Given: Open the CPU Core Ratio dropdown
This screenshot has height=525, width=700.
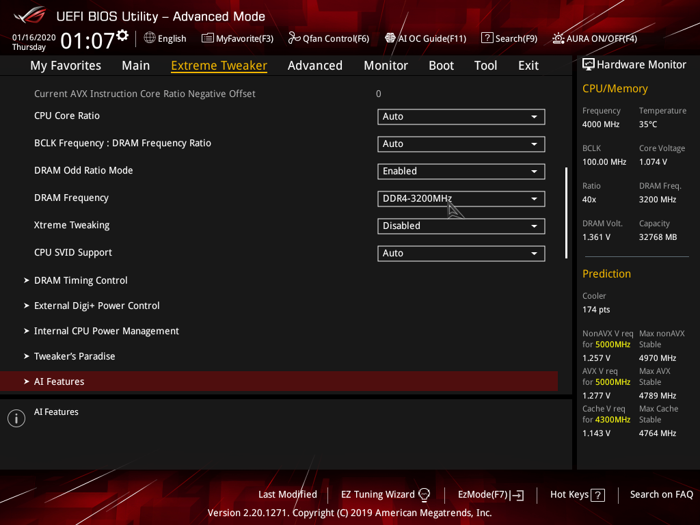Looking at the screenshot, I should point(461,116).
